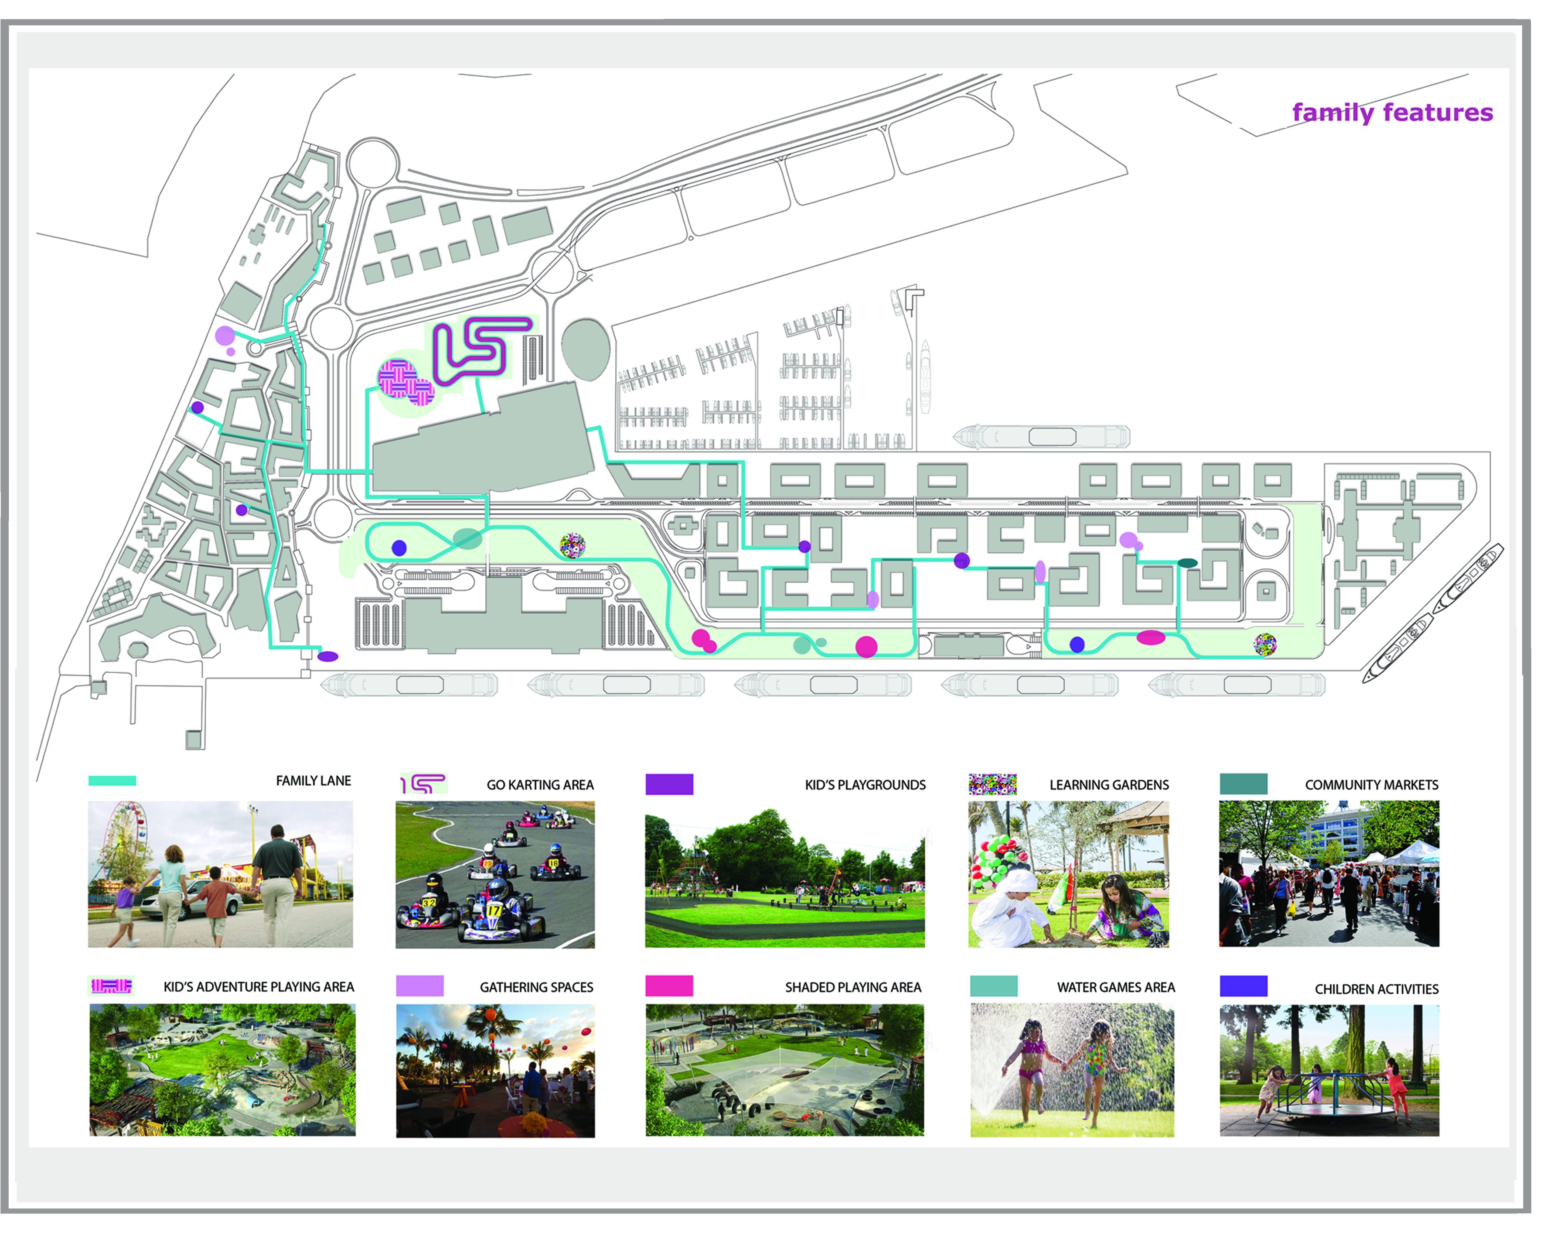The width and height of the screenshot is (1541, 1236).
Task: Click the learning garden marker at east waterfront
Action: coord(1265,645)
